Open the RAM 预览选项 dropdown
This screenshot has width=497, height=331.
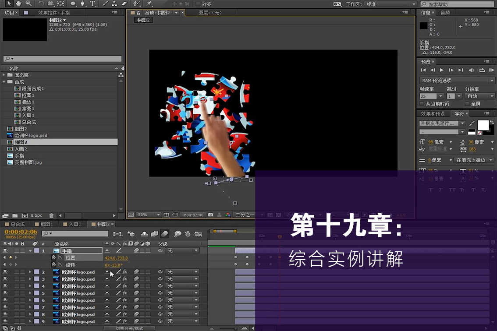click(457, 81)
